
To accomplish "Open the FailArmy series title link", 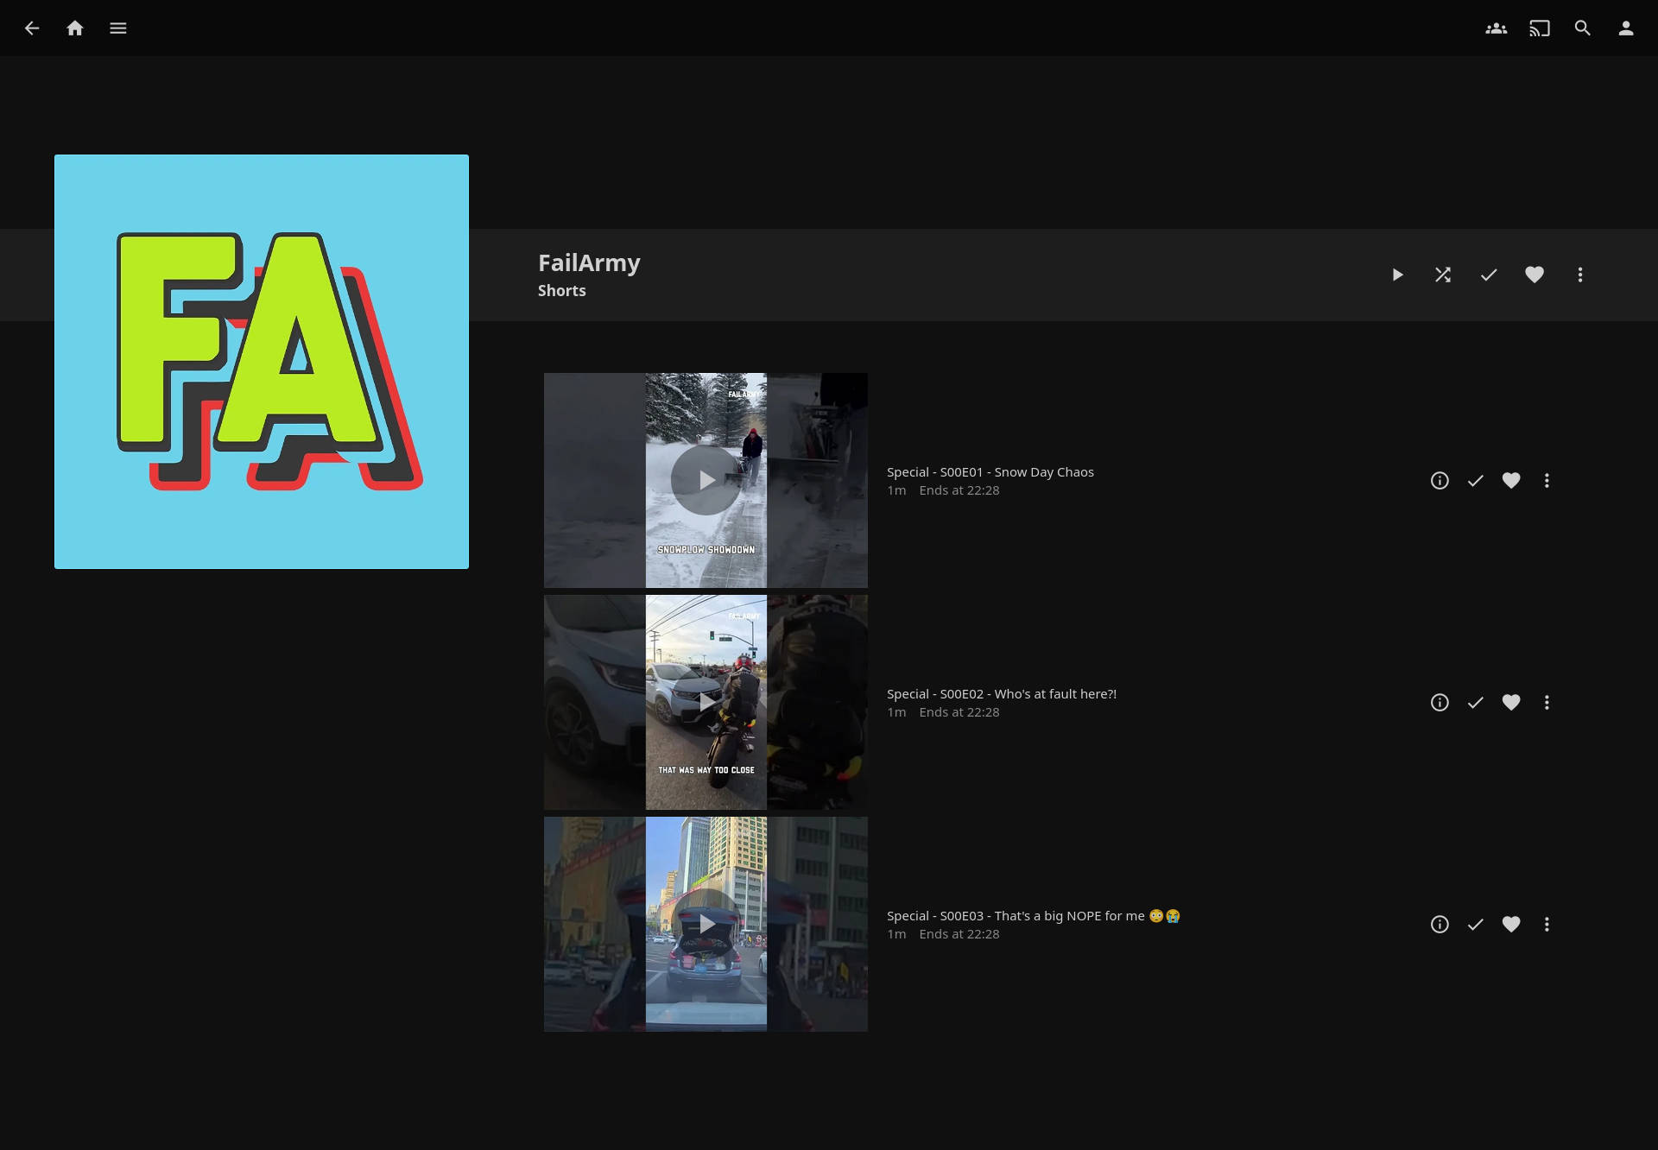I will (589, 262).
